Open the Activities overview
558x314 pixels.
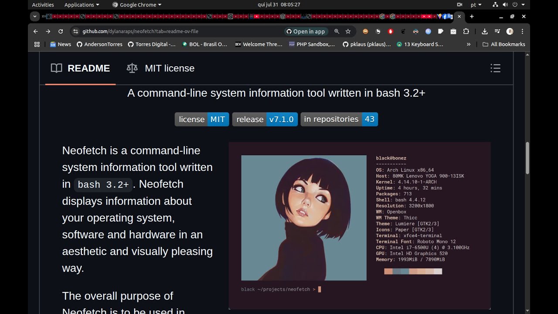[43, 5]
